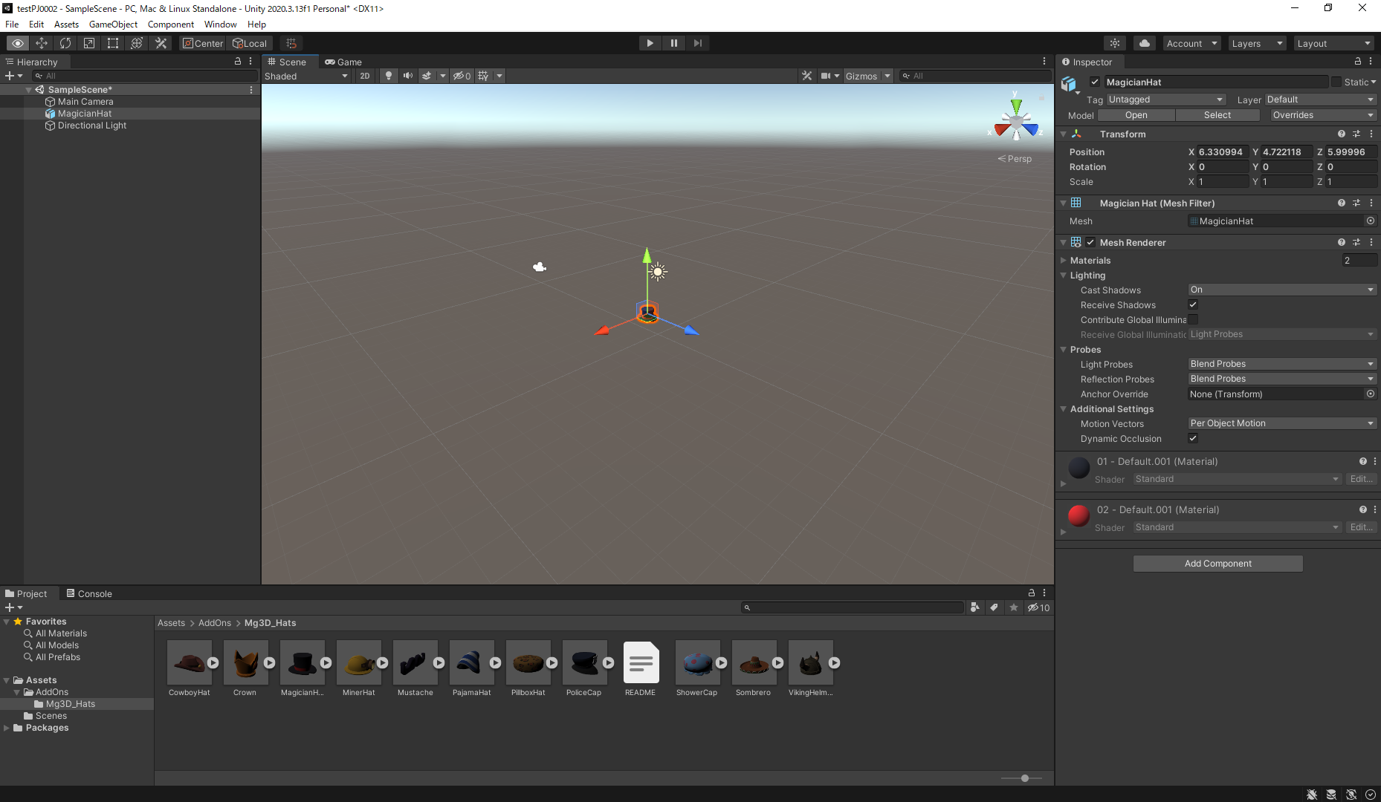Click the Step frame button
The height and width of the screenshot is (802, 1381).
698,43
